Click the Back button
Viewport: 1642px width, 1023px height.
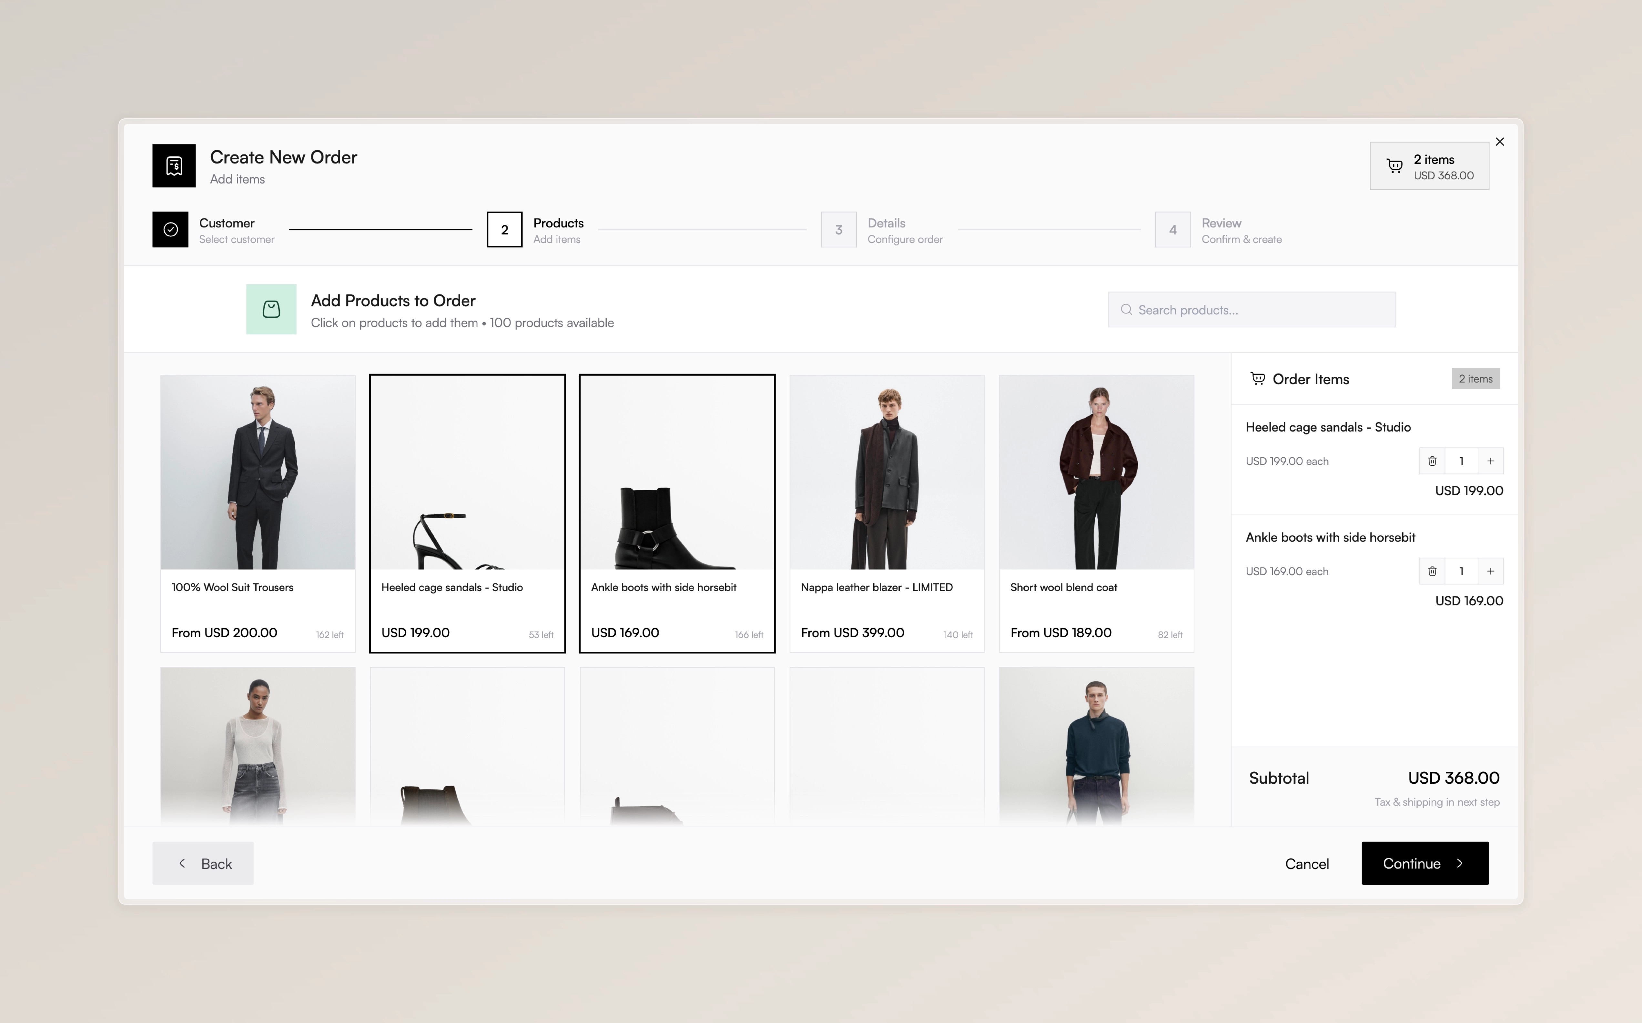[202, 863]
